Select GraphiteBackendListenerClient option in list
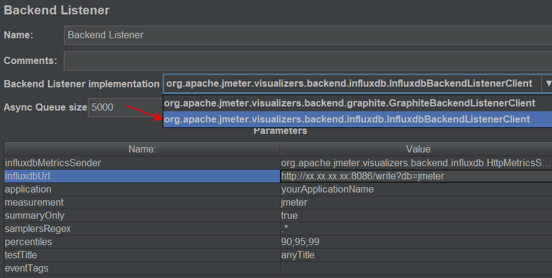 pyautogui.click(x=349, y=103)
